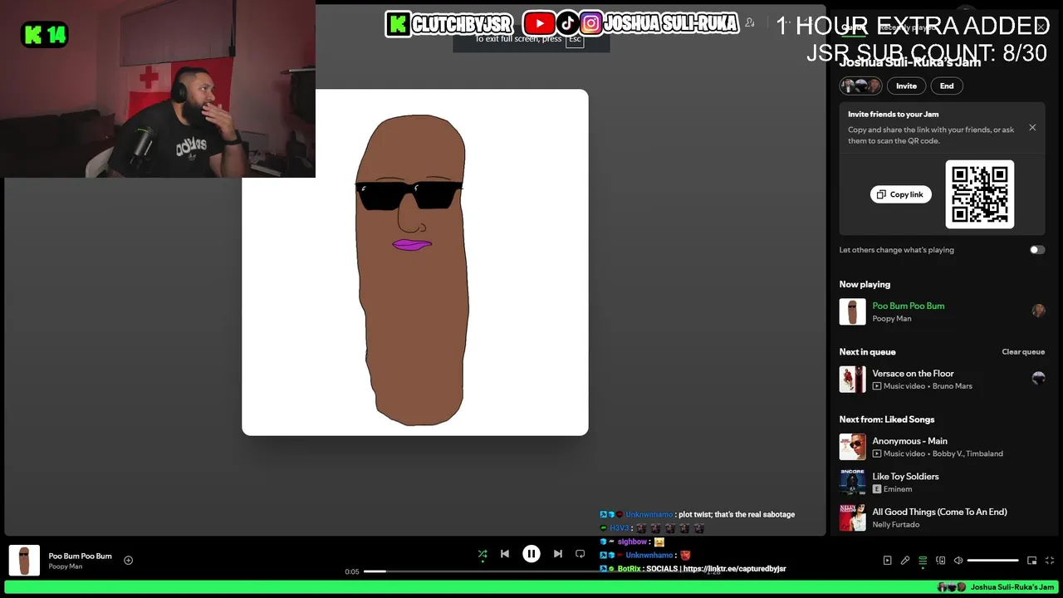Open Bobby V., Timbaland artist link

click(967, 453)
